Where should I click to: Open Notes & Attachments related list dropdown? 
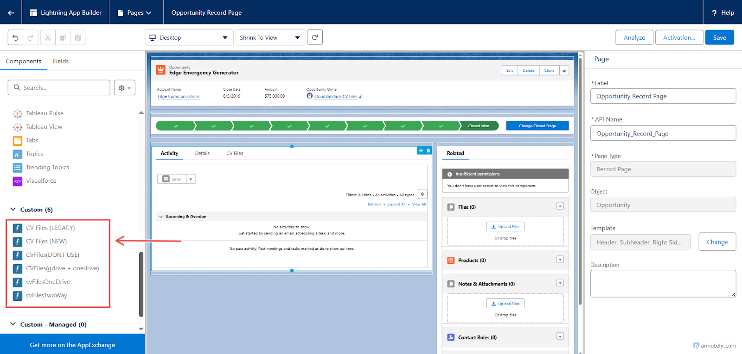[x=560, y=283]
